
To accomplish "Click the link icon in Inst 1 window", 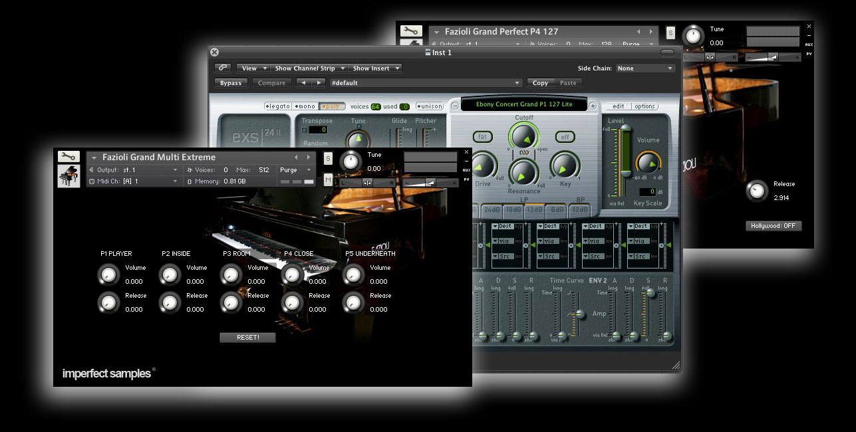I will point(222,68).
